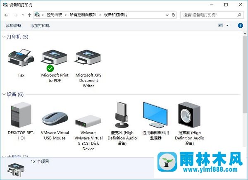The width and height of the screenshot is (248, 180).
Task: Click the Fax label text
Action: tap(21, 75)
